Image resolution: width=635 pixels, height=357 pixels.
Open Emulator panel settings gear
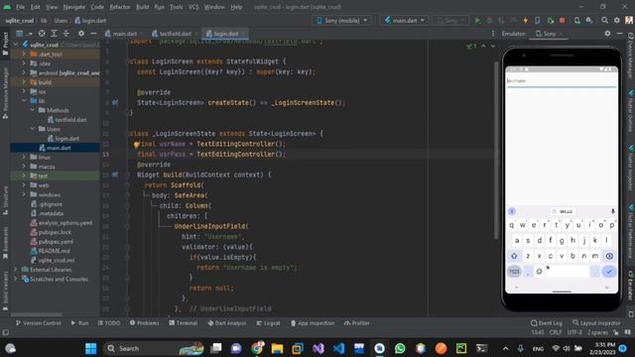[607, 34]
